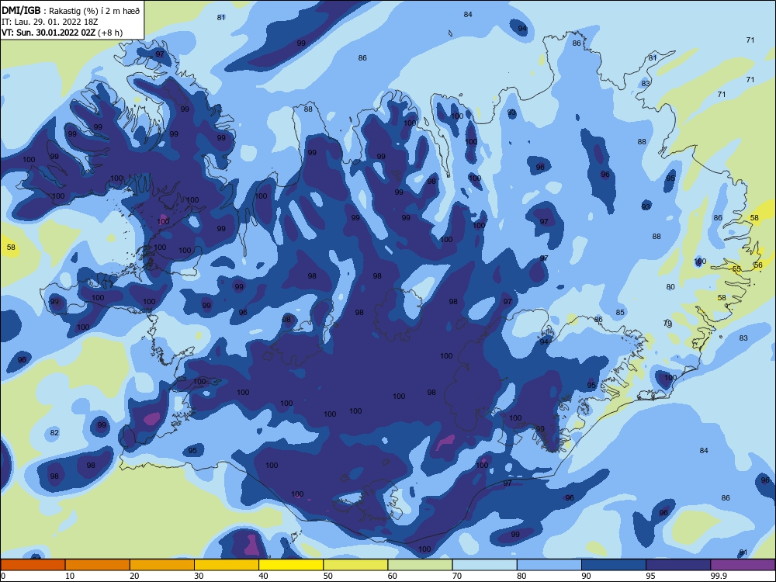Click the '82' humidity value on the map
The image size is (776, 582).
click(54, 432)
